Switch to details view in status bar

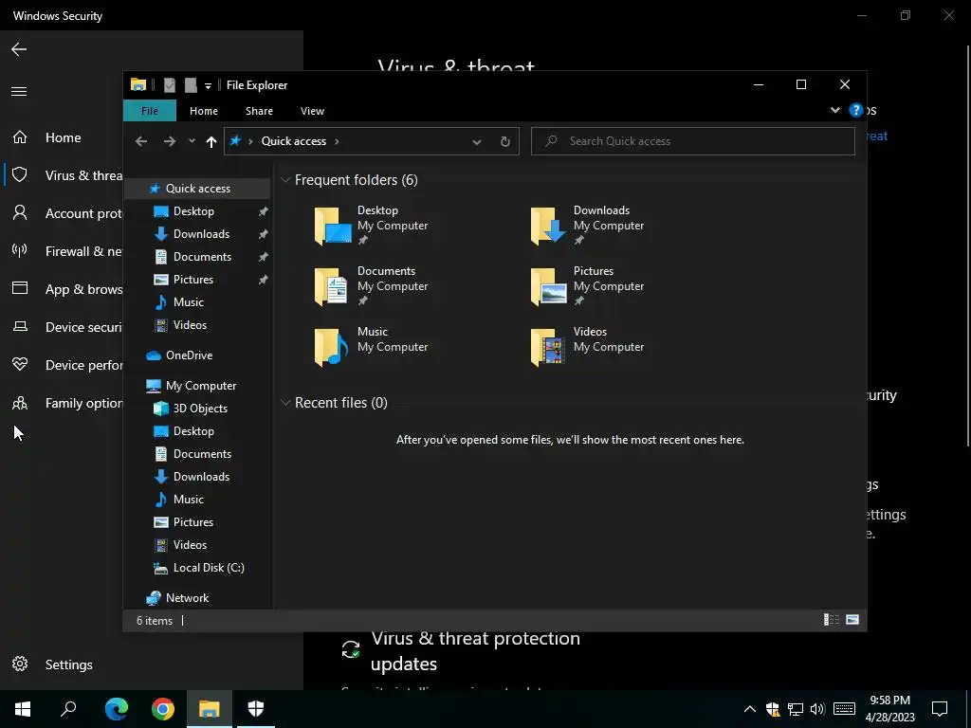coord(831,620)
